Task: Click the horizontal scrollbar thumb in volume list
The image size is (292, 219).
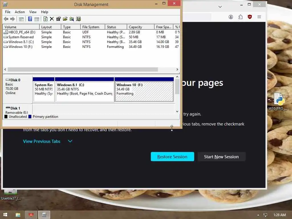Action: (x=83, y=69)
